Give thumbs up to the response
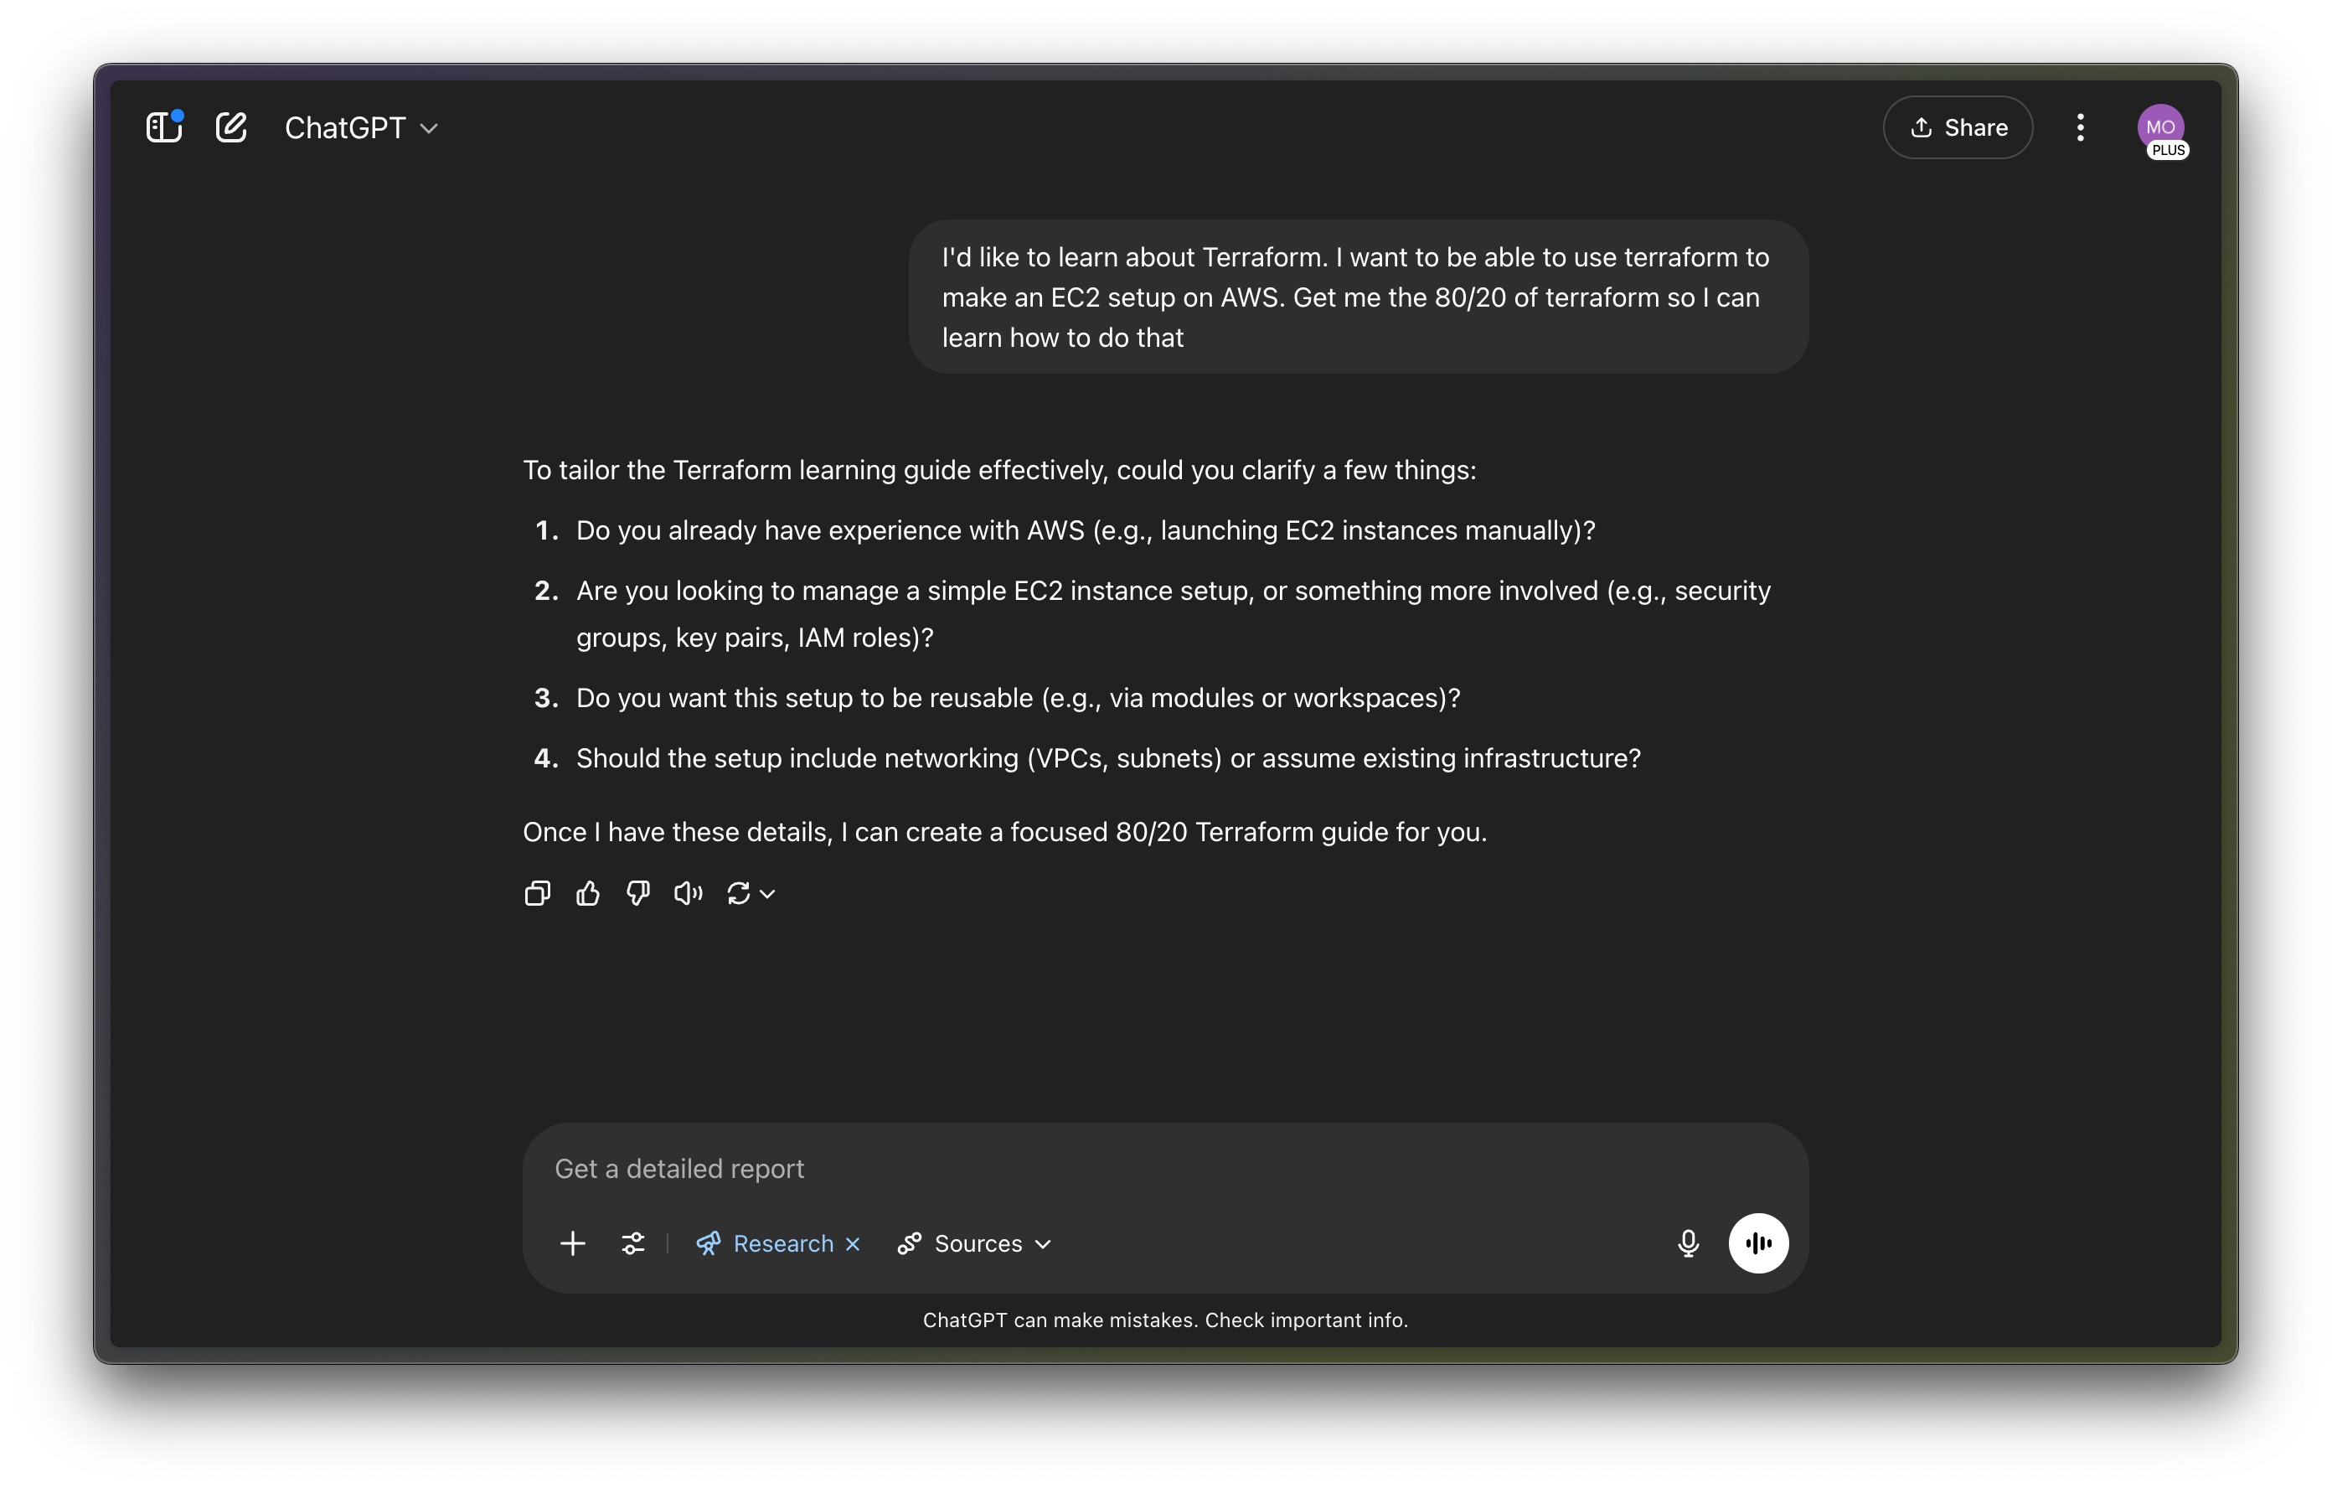 point(588,893)
